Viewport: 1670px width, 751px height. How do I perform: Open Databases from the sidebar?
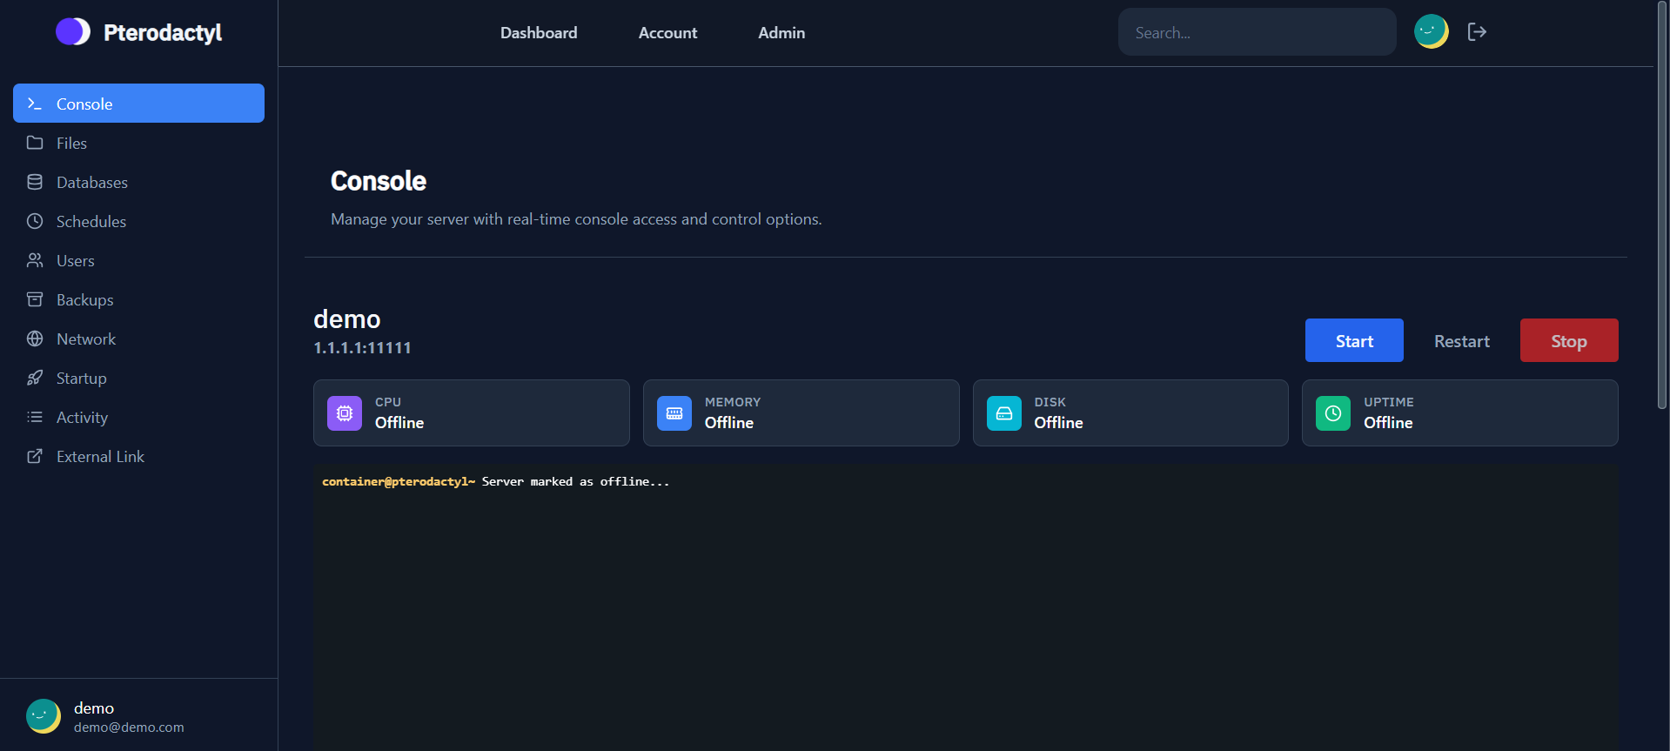[91, 182]
